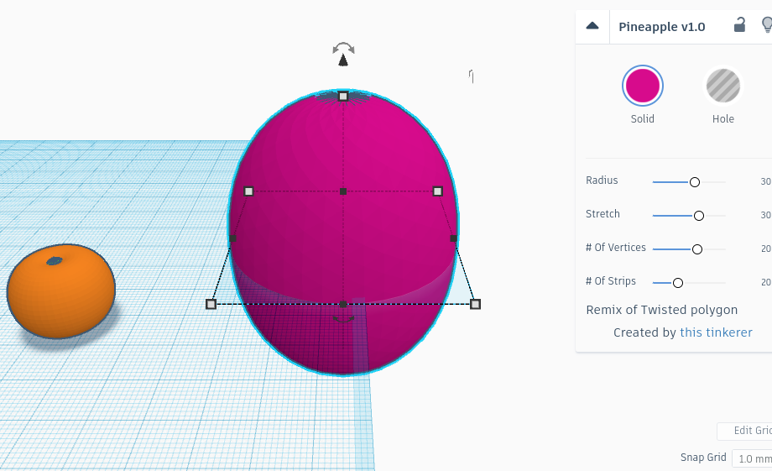The height and width of the screenshot is (471, 772).
Task: Click the 'Stretch' parameter label
Action: coord(602,214)
